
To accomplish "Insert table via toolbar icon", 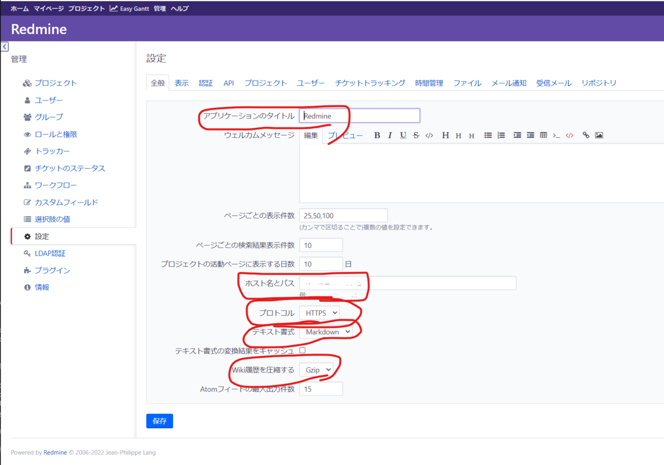I will (543, 135).
